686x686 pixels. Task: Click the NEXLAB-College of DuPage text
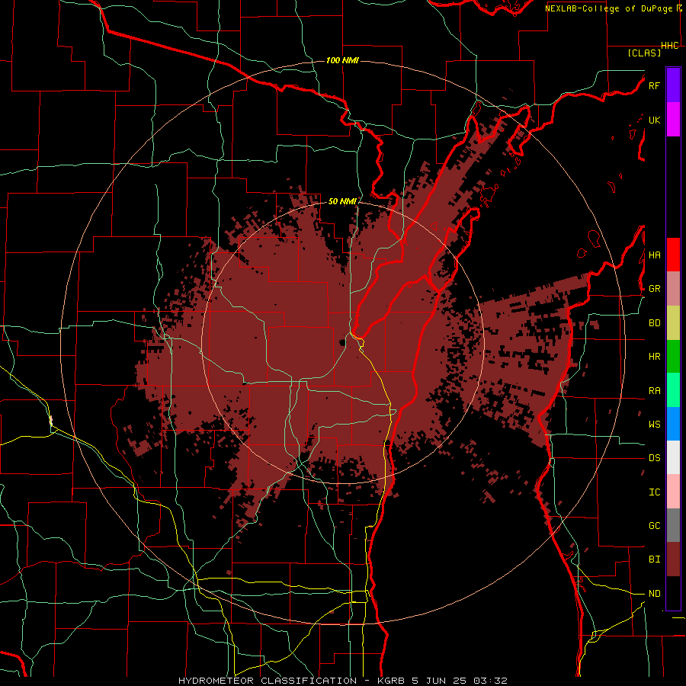[608, 8]
